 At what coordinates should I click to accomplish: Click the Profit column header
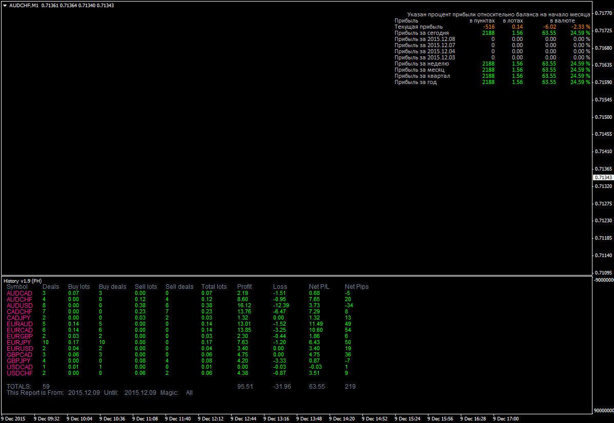pos(245,287)
